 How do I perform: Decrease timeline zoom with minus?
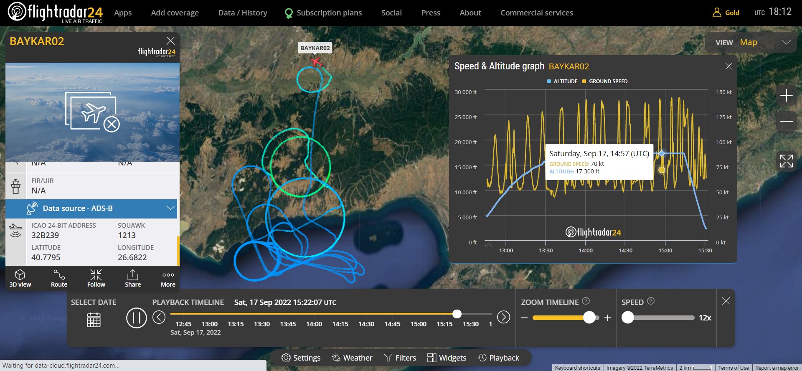(x=524, y=318)
